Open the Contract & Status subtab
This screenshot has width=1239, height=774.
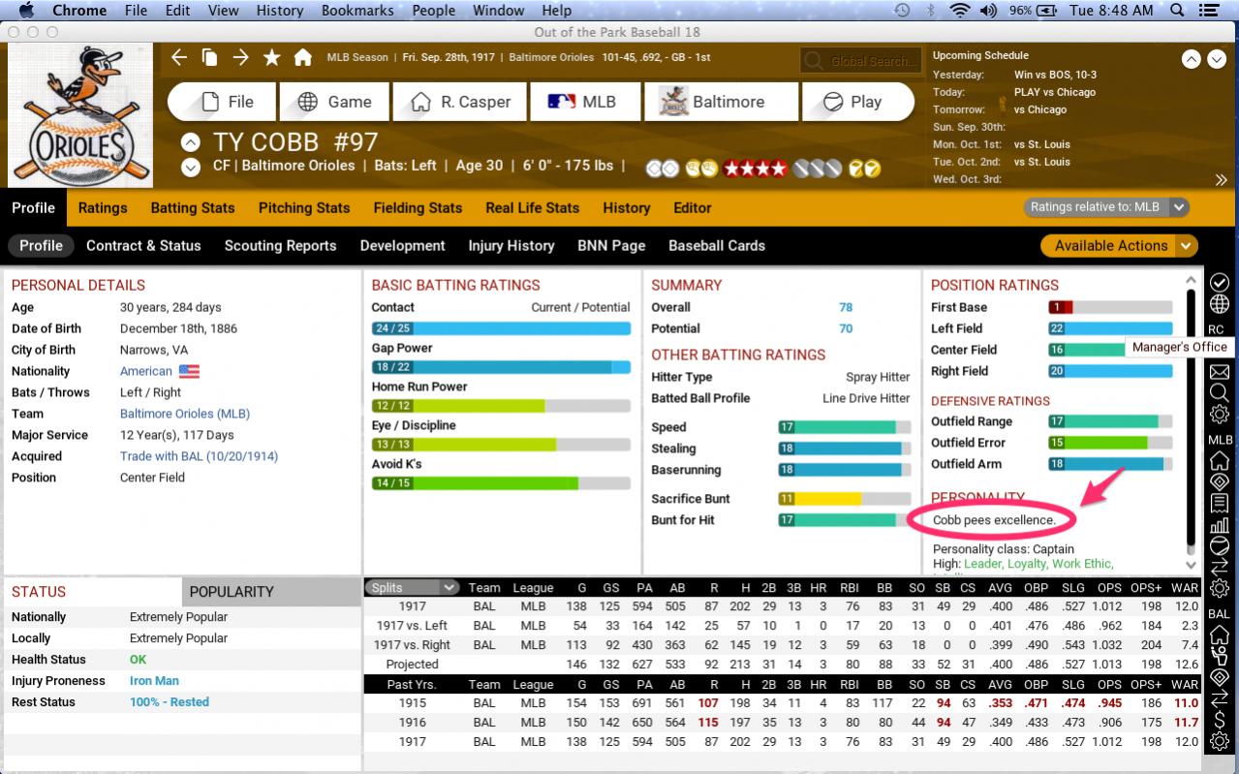point(143,246)
